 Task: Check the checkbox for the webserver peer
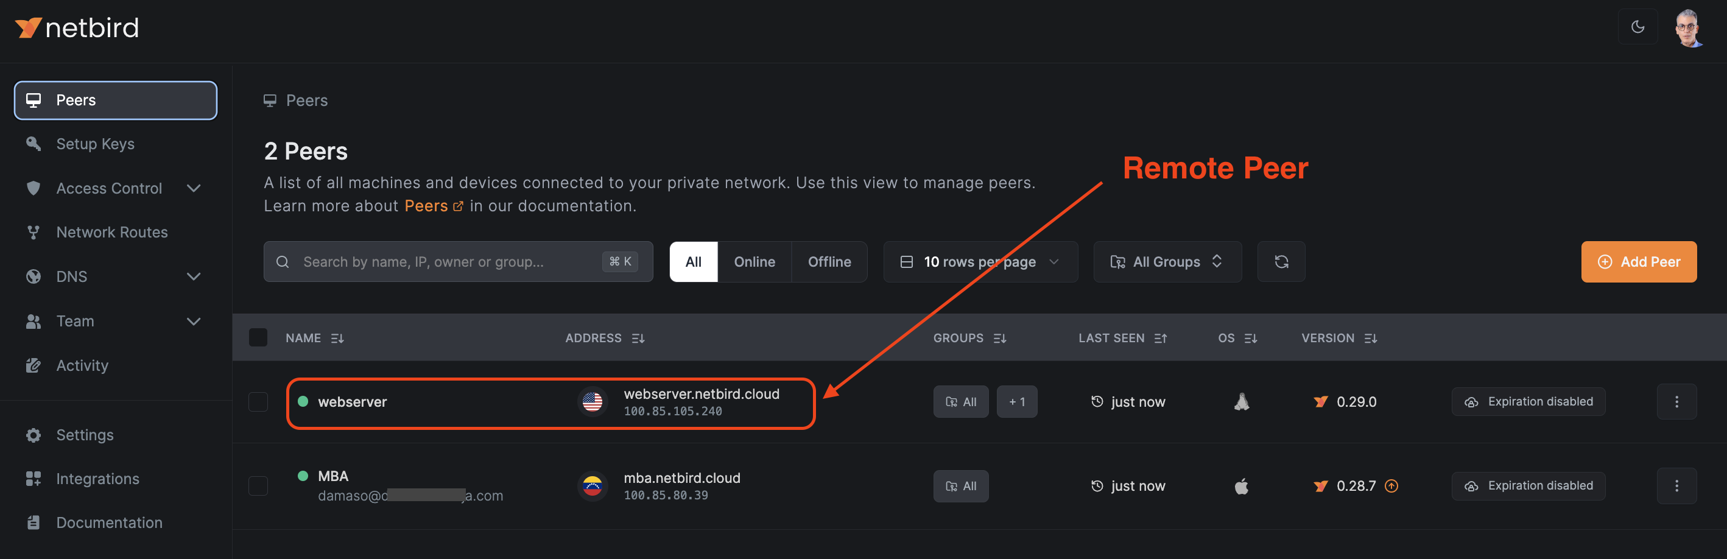258,401
